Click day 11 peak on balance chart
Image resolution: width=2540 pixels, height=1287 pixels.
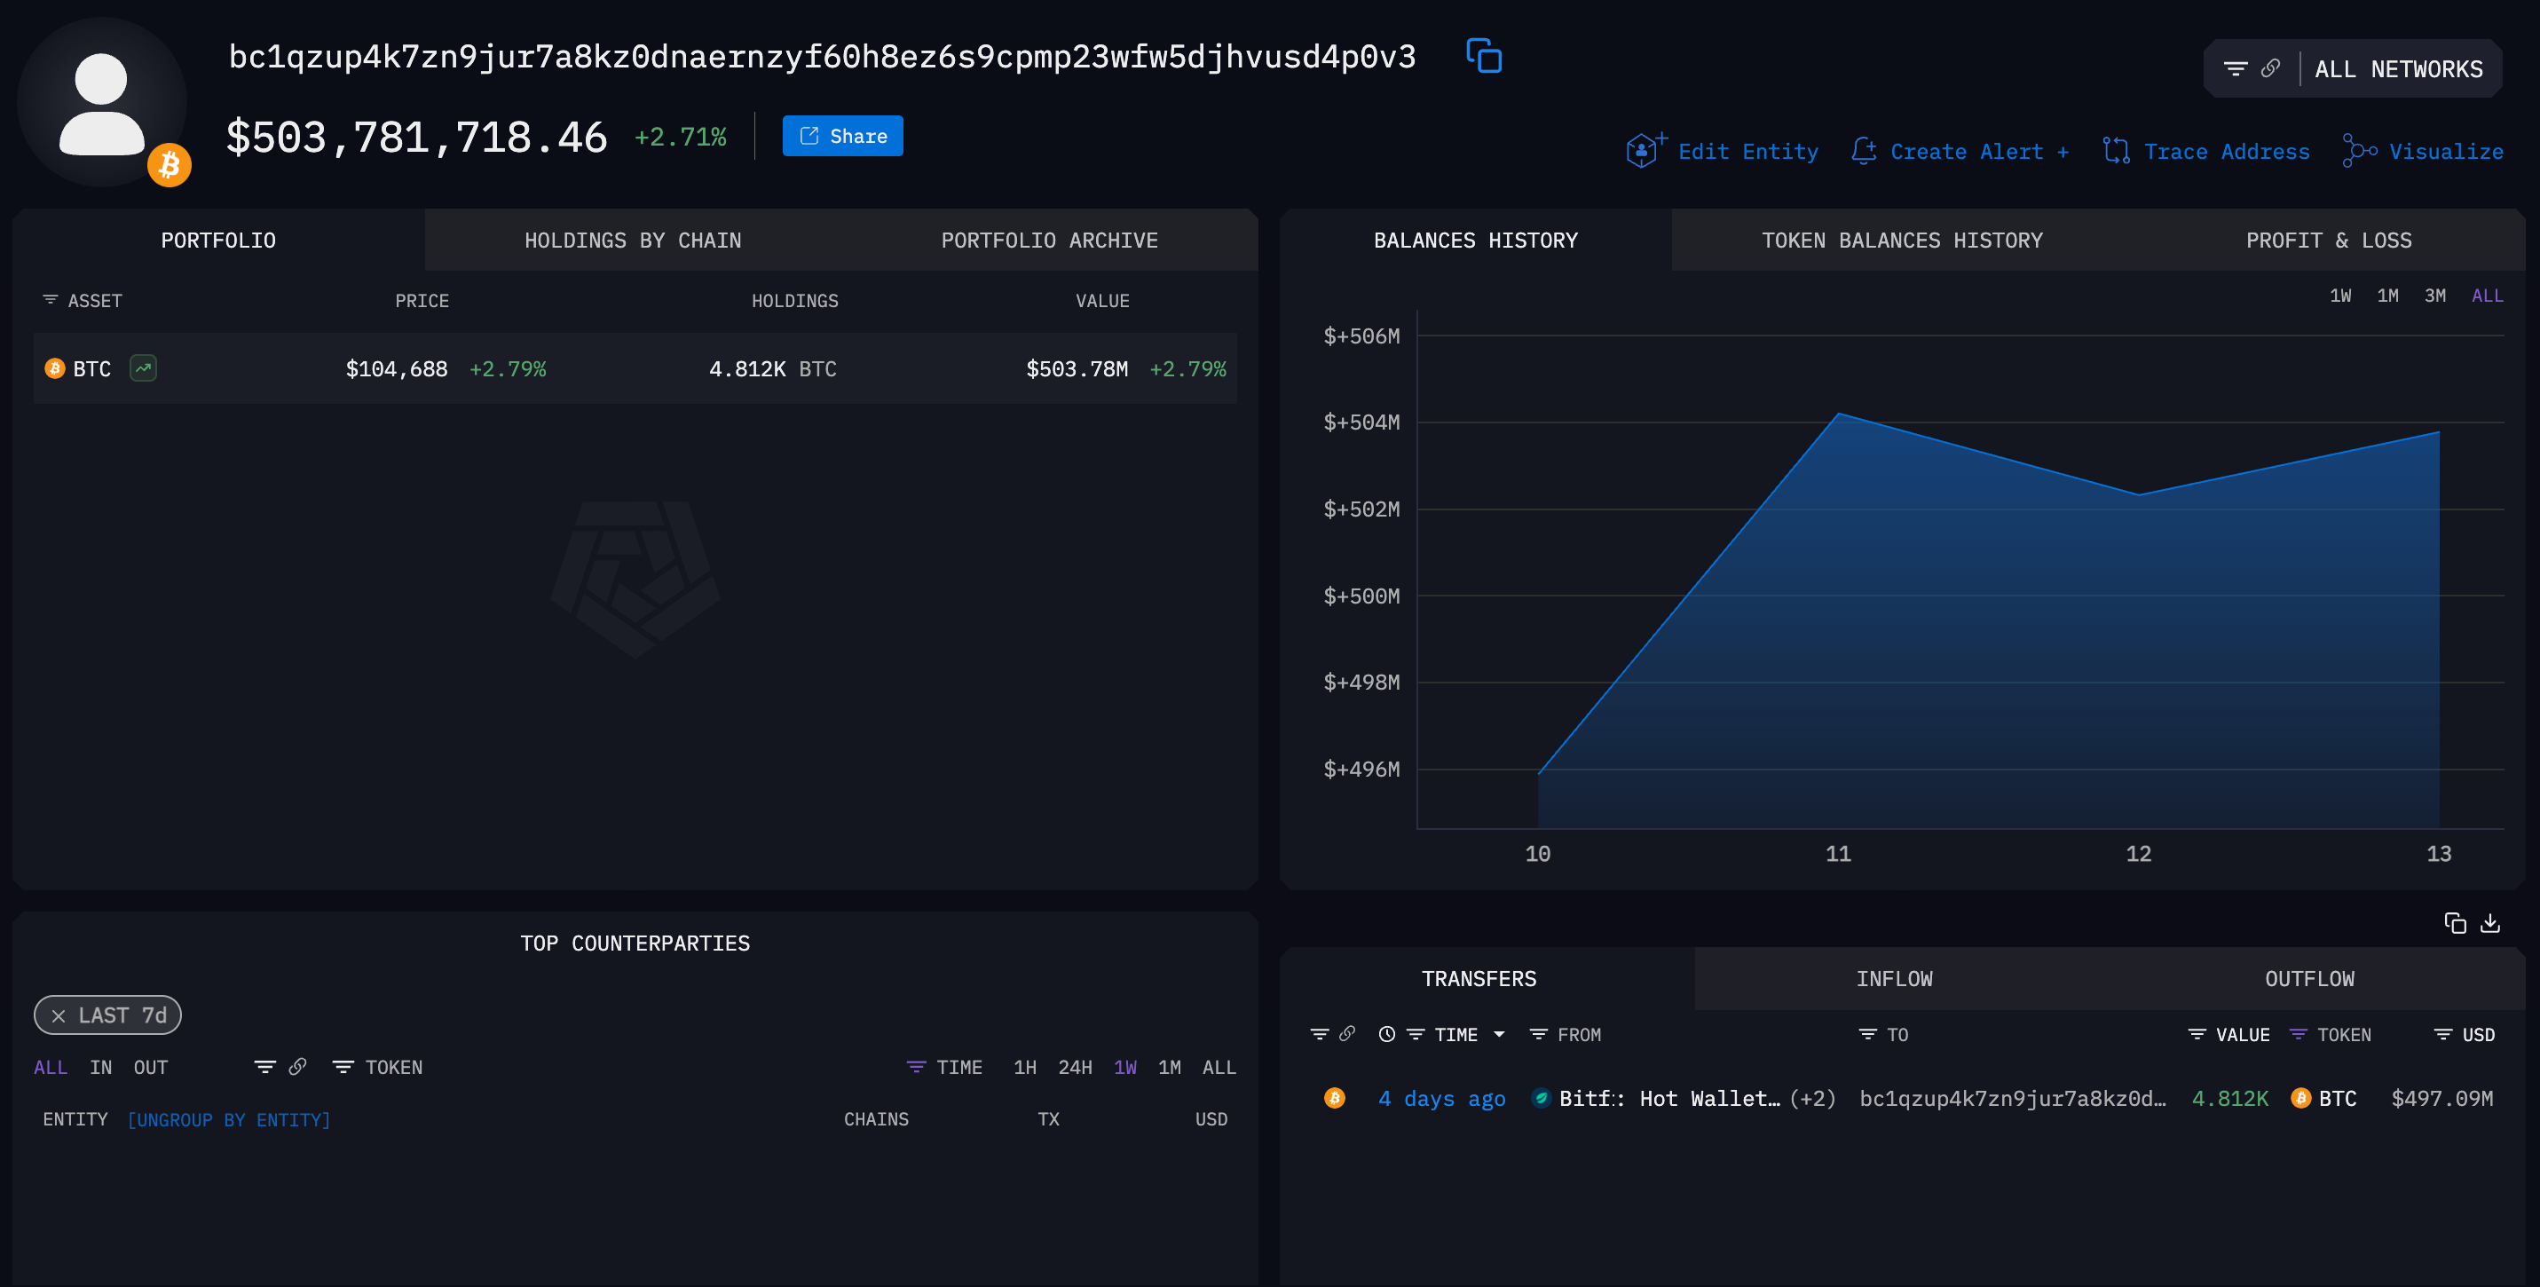coord(1838,415)
